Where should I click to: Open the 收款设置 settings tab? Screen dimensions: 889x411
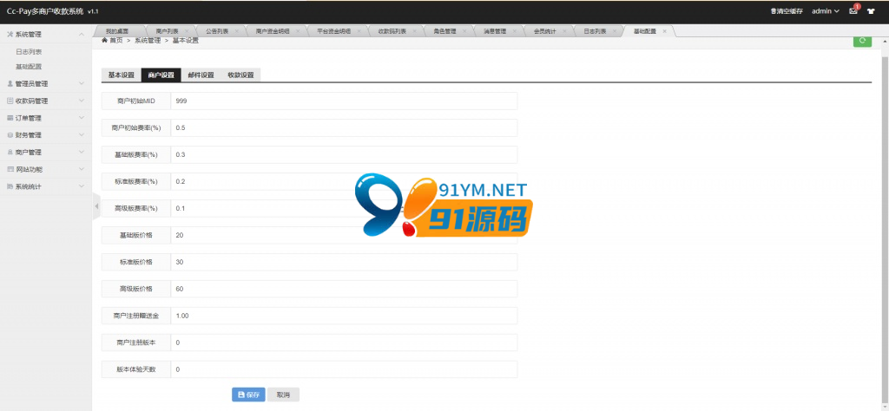tap(240, 75)
